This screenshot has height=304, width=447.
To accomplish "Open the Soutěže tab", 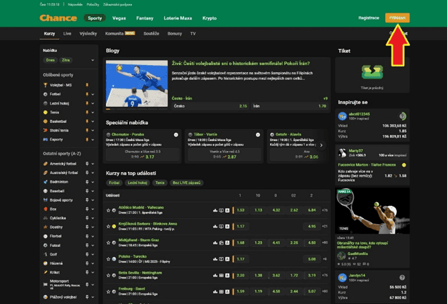I will [151, 34].
